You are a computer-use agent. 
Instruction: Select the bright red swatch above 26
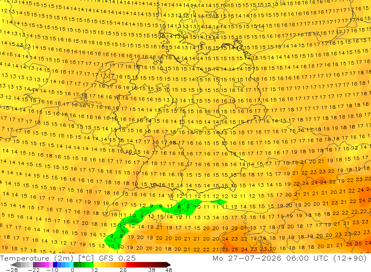(128, 265)
